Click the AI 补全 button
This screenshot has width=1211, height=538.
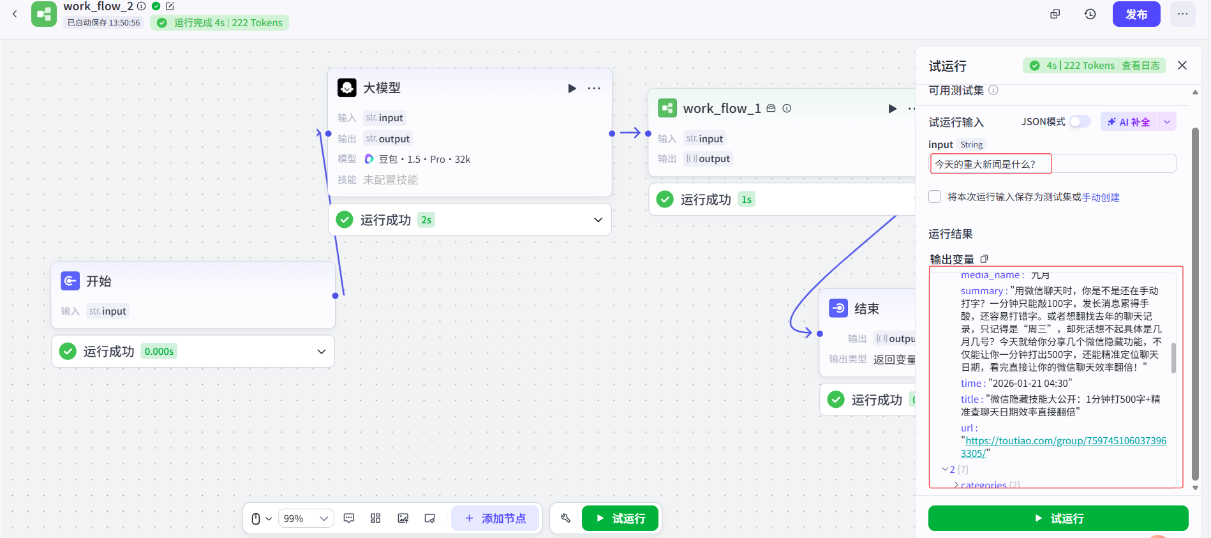click(1129, 122)
